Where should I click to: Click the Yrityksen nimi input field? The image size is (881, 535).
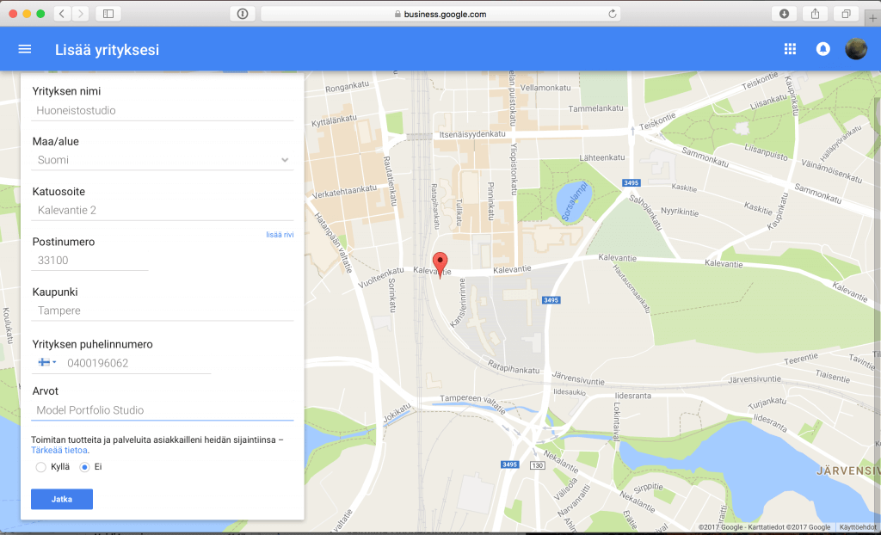click(x=163, y=110)
